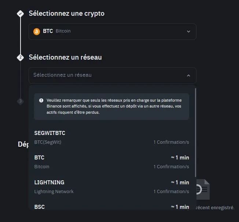The image size is (239, 222).
Task: Click the 'Sélectionnez un réseau' step heading
Action: [65, 57]
